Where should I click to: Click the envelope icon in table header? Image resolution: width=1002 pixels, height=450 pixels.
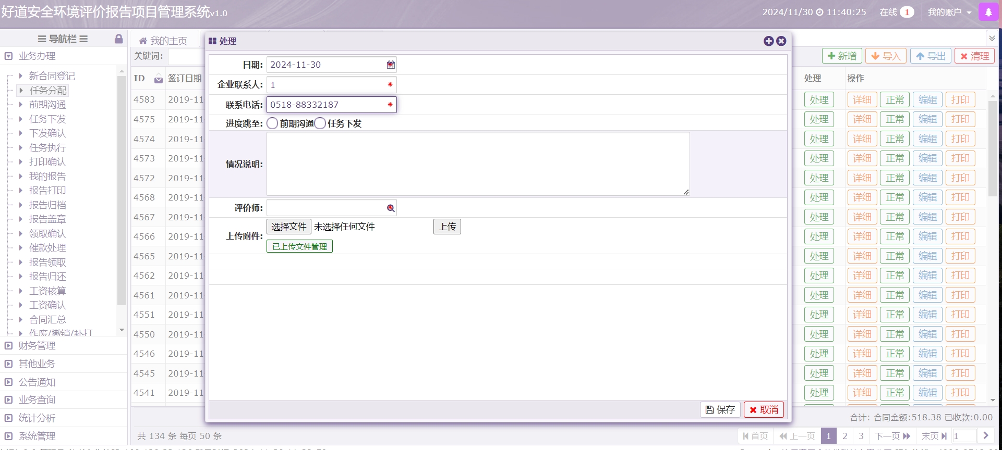point(159,79)
